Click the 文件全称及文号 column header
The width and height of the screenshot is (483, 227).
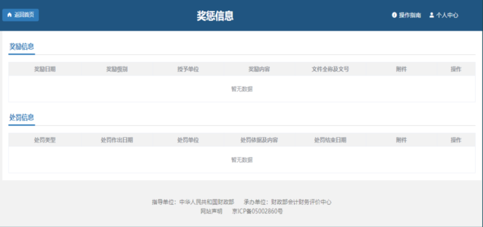tap(330, 69)
